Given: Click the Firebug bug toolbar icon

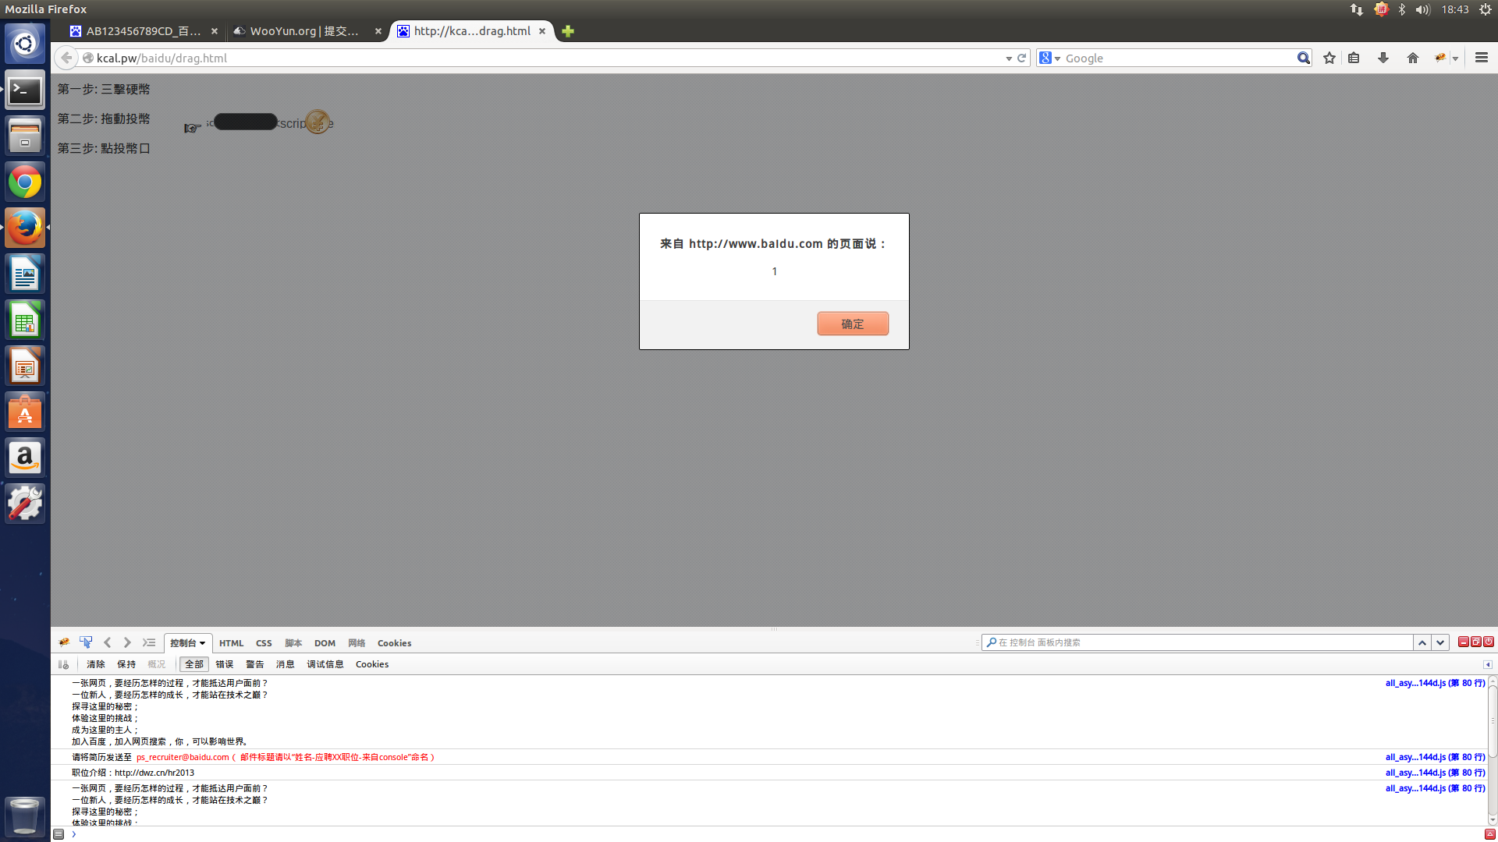Looking at the screenshot, I should click(x=1440, y=58).
